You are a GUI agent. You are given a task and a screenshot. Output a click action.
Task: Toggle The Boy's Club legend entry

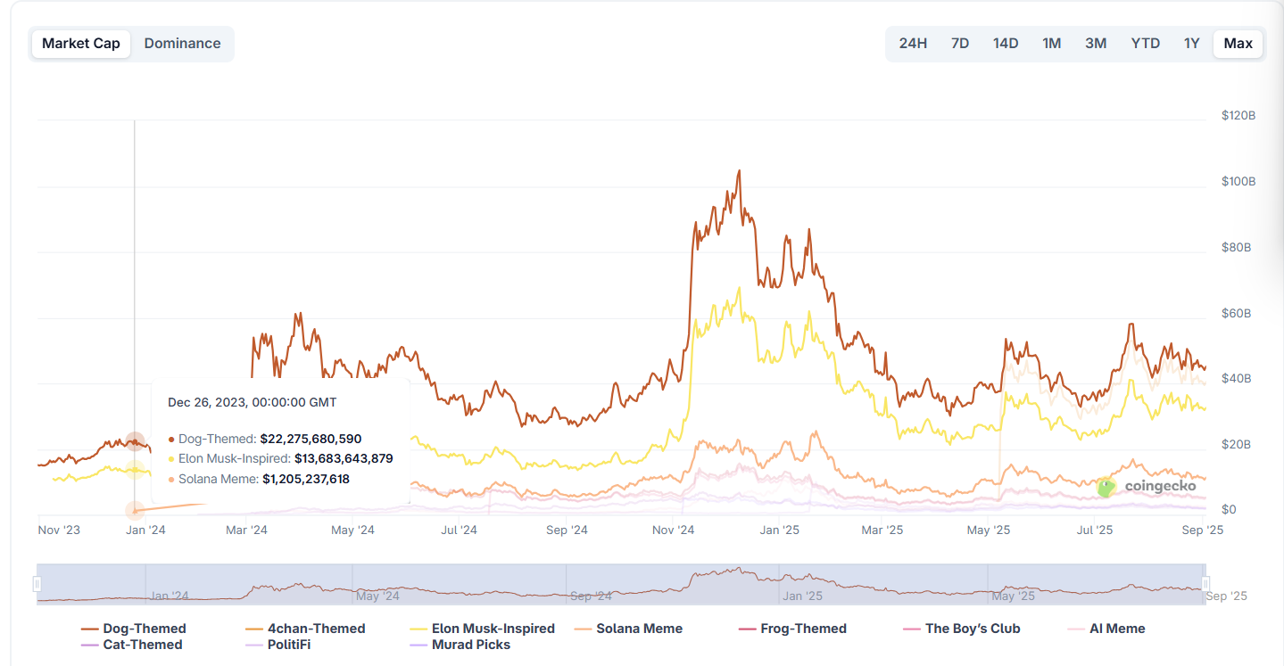click(x=962, y=629)
